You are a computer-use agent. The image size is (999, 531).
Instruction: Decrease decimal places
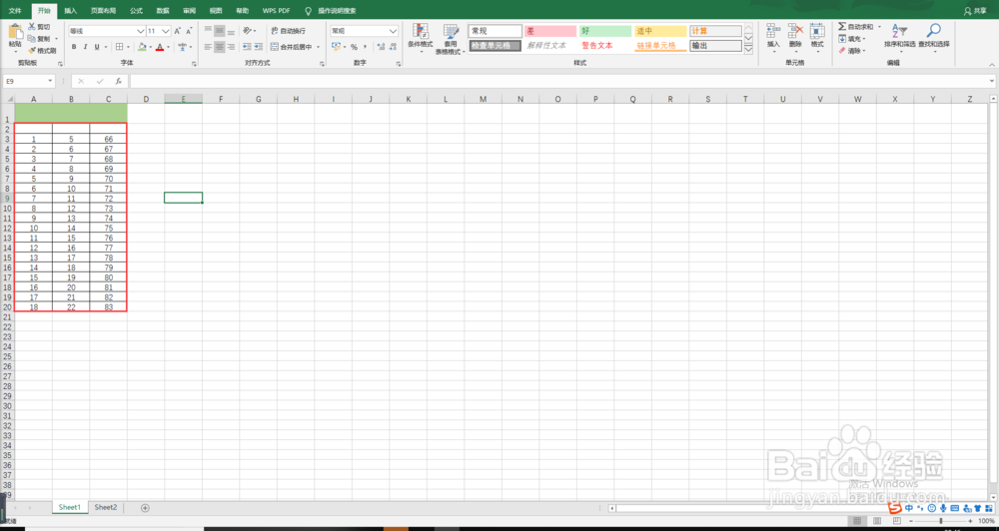tap(392, 47)
